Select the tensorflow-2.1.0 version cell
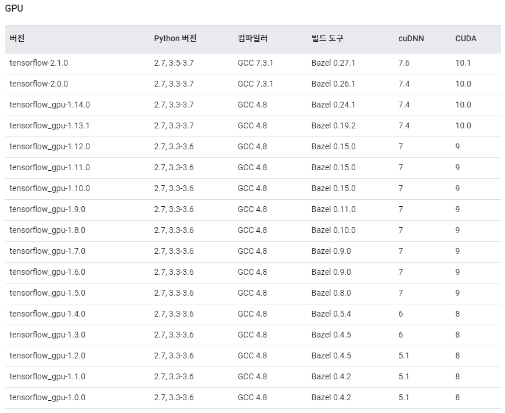The height and width of the screenshot is (413, 505). point(39,63)
